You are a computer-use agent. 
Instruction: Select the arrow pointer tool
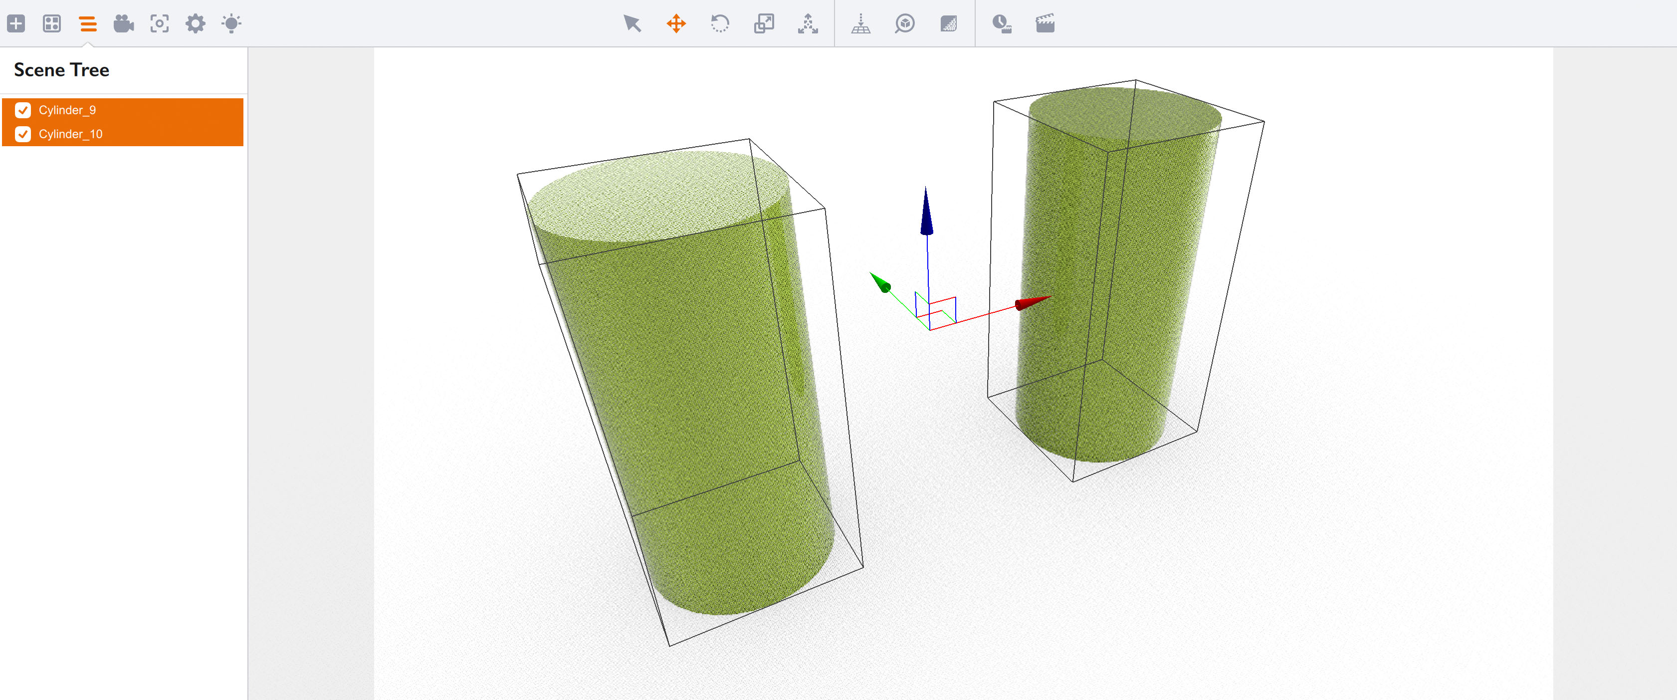point(632,24)
